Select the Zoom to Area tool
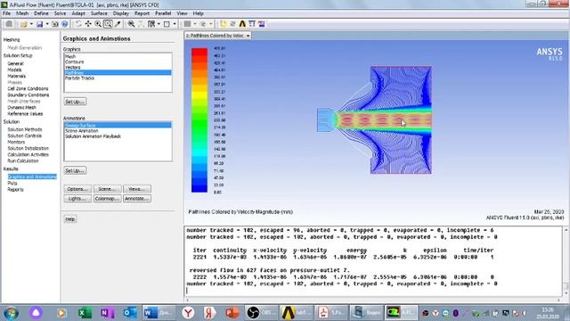 pyautogui.click(x=108, y=24)
